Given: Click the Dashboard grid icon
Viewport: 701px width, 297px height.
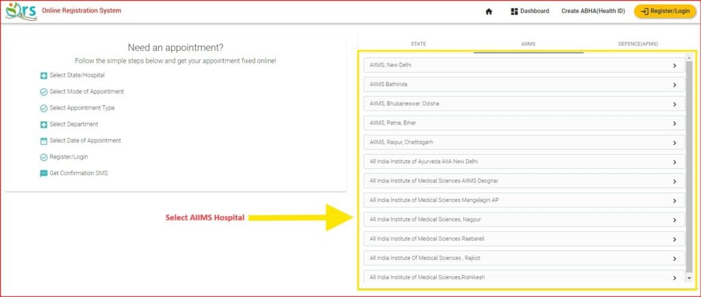Looking at the screenshot, I should (x=514, y=11).
